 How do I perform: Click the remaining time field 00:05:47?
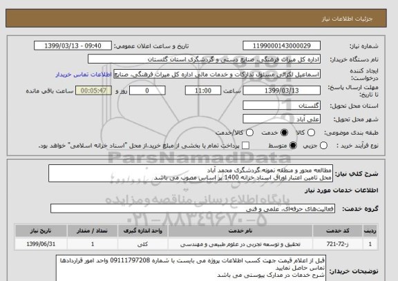(93, 90)
